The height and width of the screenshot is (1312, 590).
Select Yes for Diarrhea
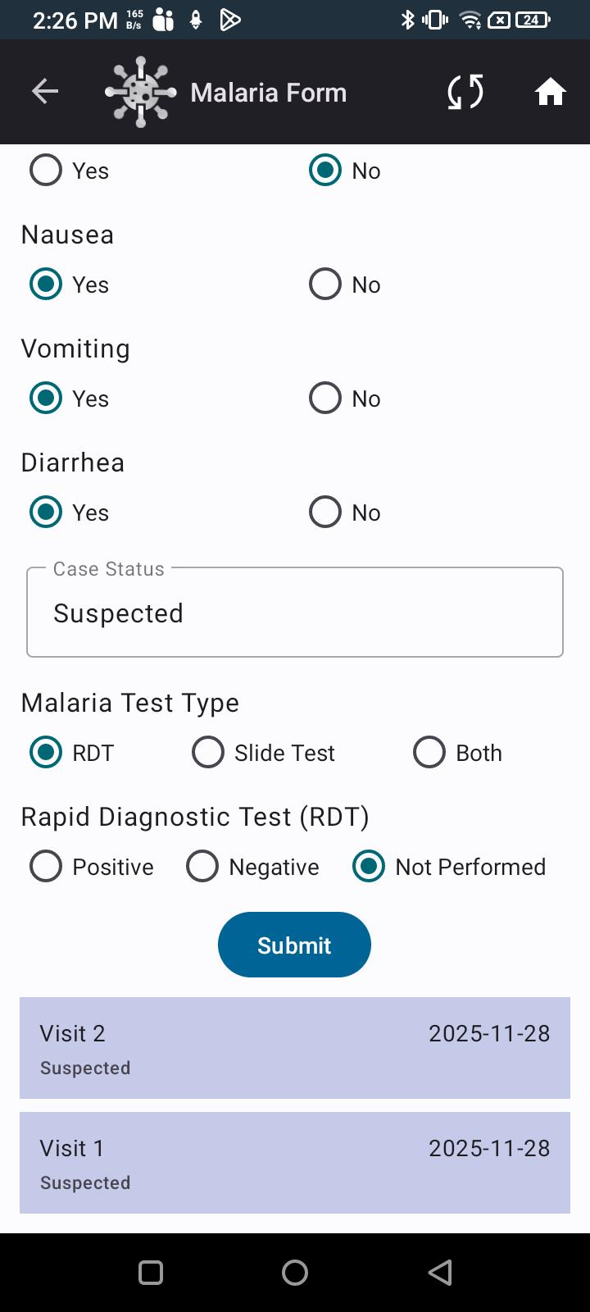click(x=46, y=512)
